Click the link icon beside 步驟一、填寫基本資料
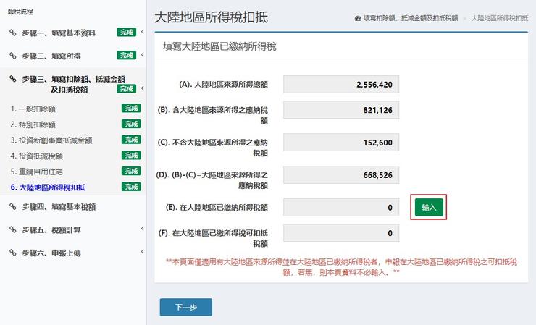 click(12, 33)
